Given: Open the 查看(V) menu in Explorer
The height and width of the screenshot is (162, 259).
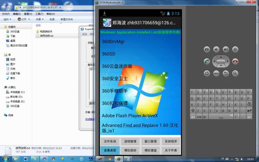Looking at the screenshot, I should (28, 14).
